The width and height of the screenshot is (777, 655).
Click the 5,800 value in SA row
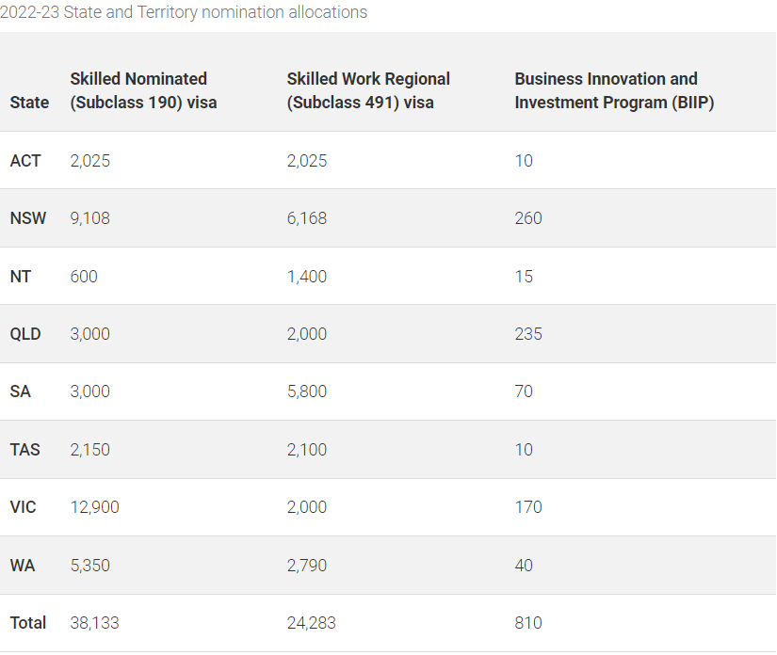point(307,391)
